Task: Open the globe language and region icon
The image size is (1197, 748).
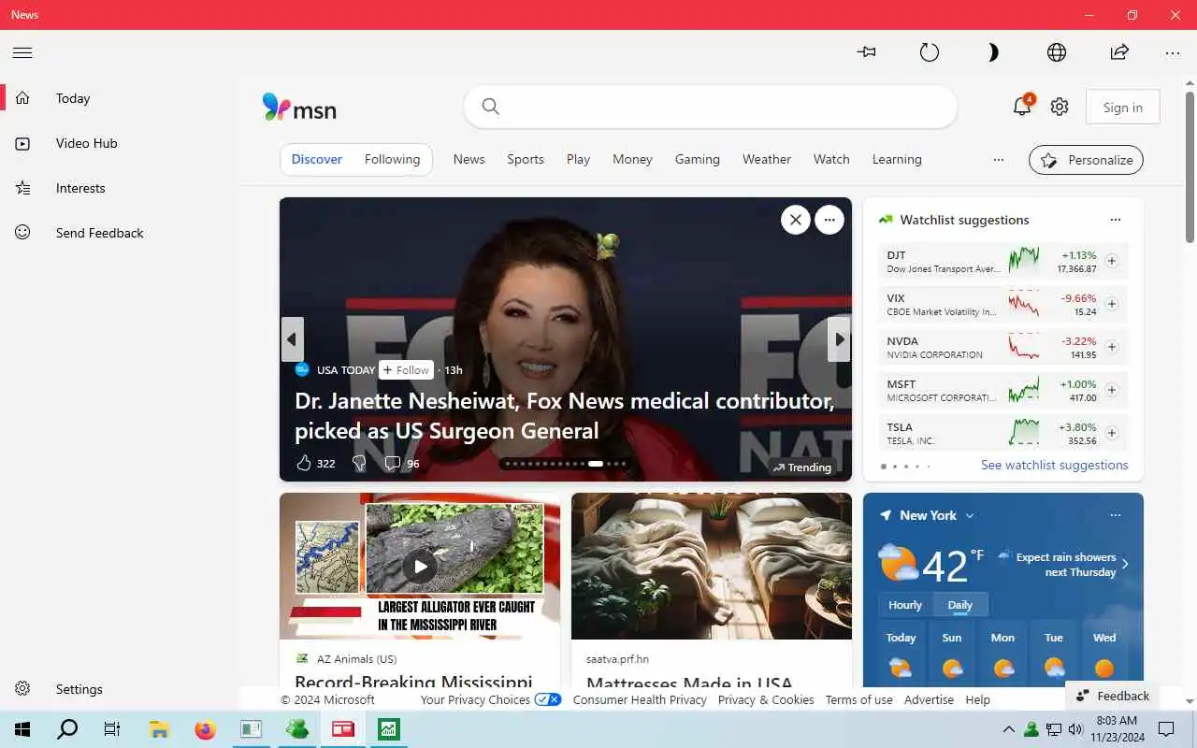Action: point(1057,52)
